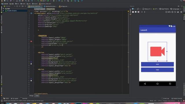This screenshot has height=104, width=185.
Task: Click the Make Project hammer icon
Action: tap(38, 1)
